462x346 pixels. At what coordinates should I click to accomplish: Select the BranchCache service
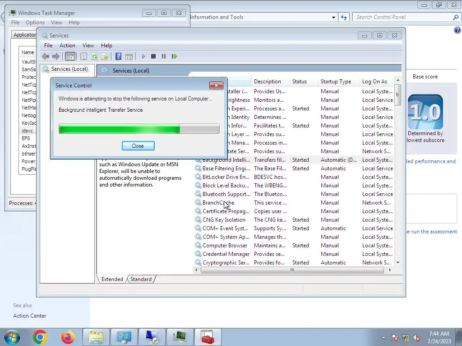click(294, 202)
